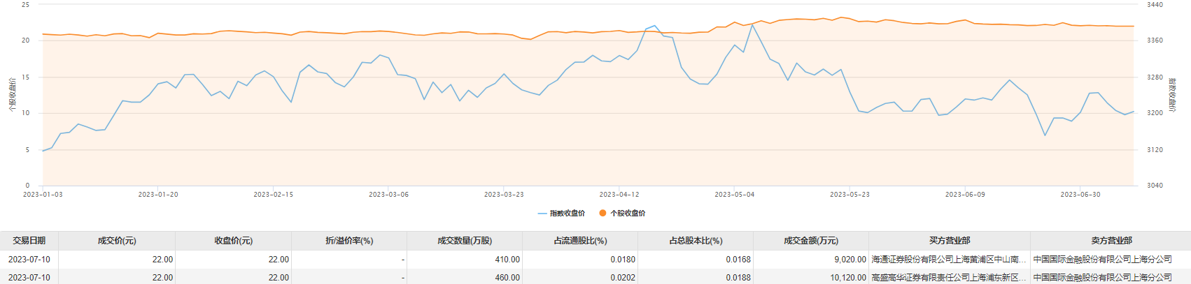The height and width of the screenshot is (284, 1191).
Task: Click the 3280 right axis value
Action: 1155,77
